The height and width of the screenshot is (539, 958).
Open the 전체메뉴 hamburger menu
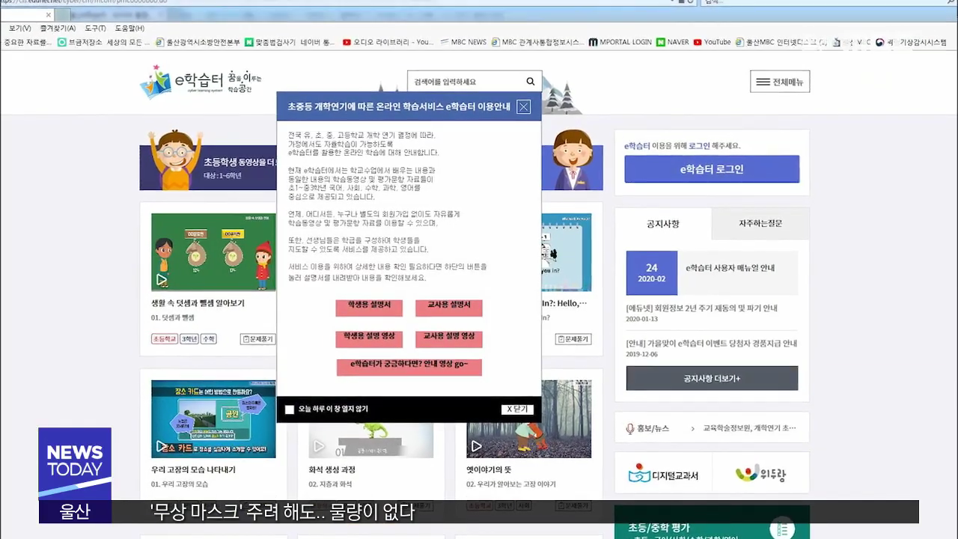(x=779, y=82)
